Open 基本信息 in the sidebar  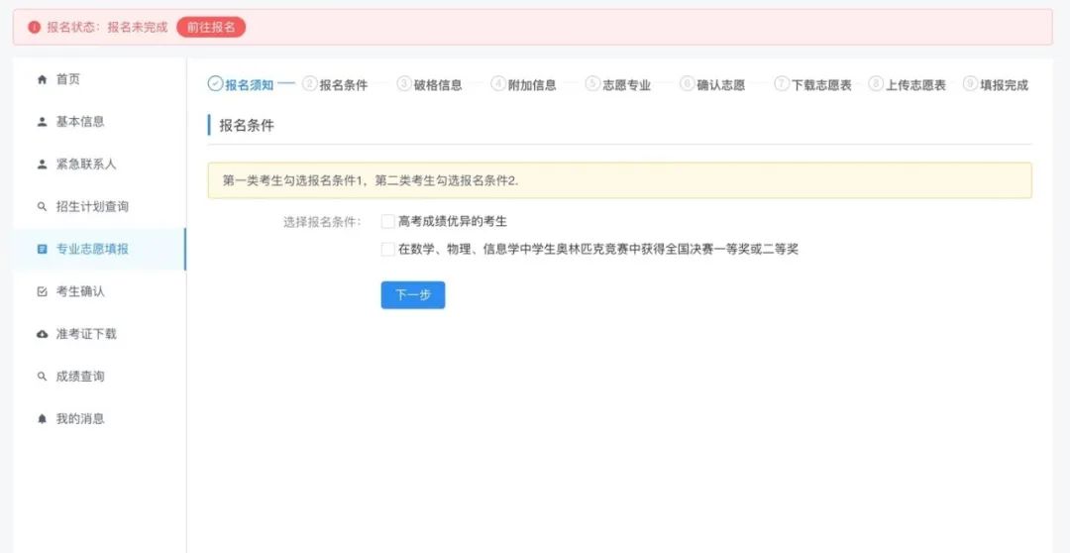tap(99, 122)
